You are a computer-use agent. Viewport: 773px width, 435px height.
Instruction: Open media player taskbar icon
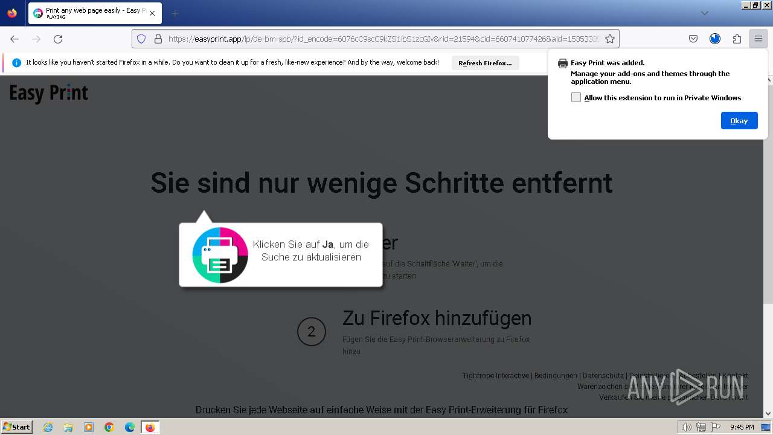89,427
